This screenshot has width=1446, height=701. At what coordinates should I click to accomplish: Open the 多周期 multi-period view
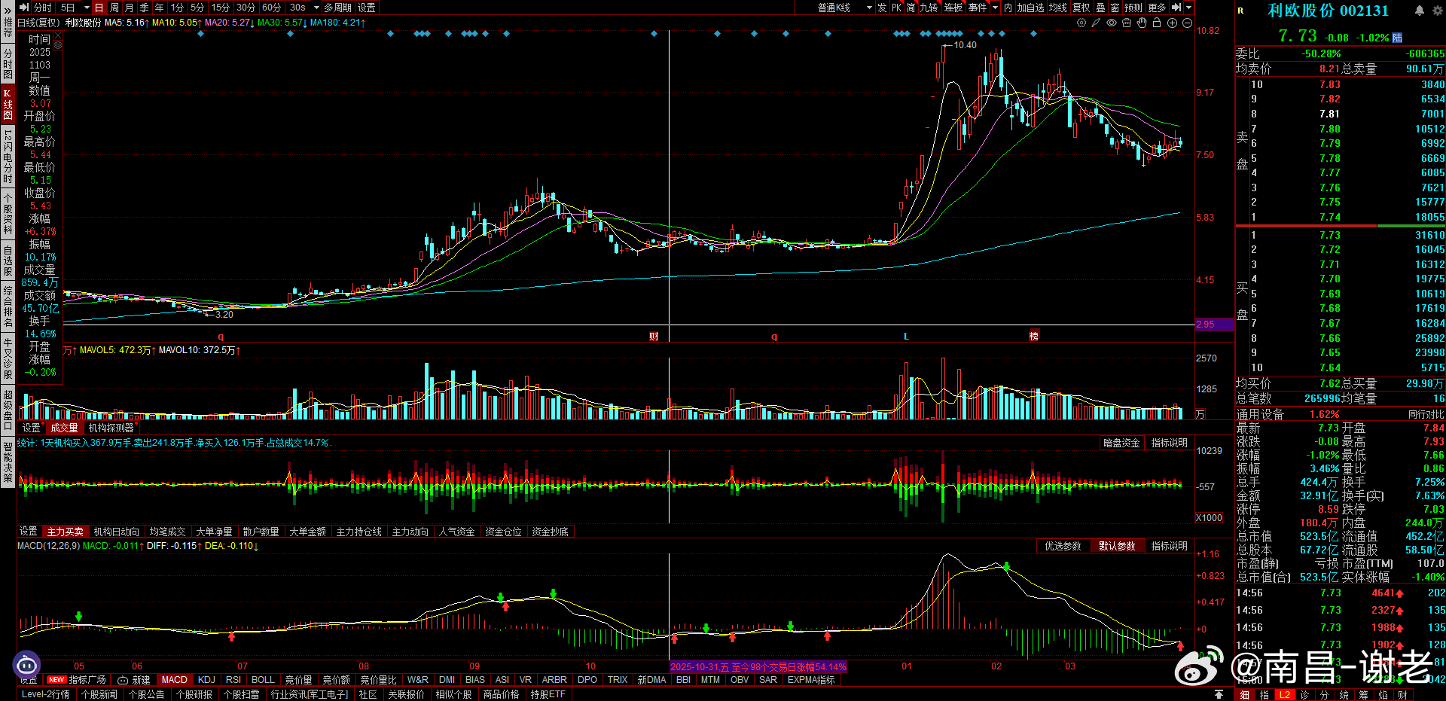pyautogui.click(x=338, y=8)
